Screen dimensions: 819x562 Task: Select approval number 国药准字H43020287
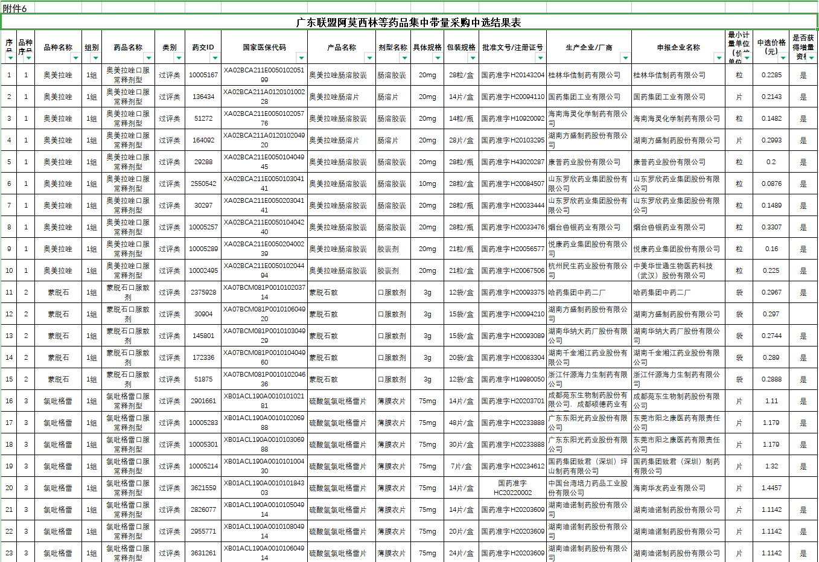(x=513, y=162)
